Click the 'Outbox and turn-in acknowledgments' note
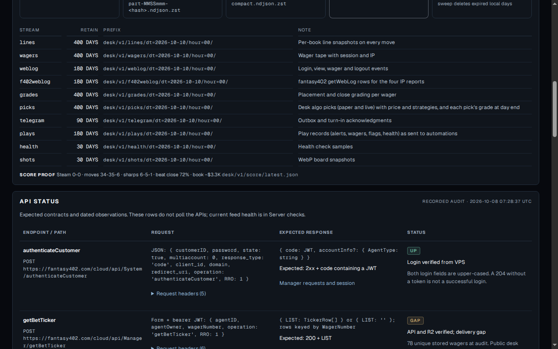558x349 pixels. [x=345, y=120]
